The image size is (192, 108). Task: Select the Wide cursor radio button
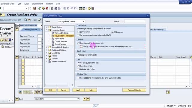point(112,32)
